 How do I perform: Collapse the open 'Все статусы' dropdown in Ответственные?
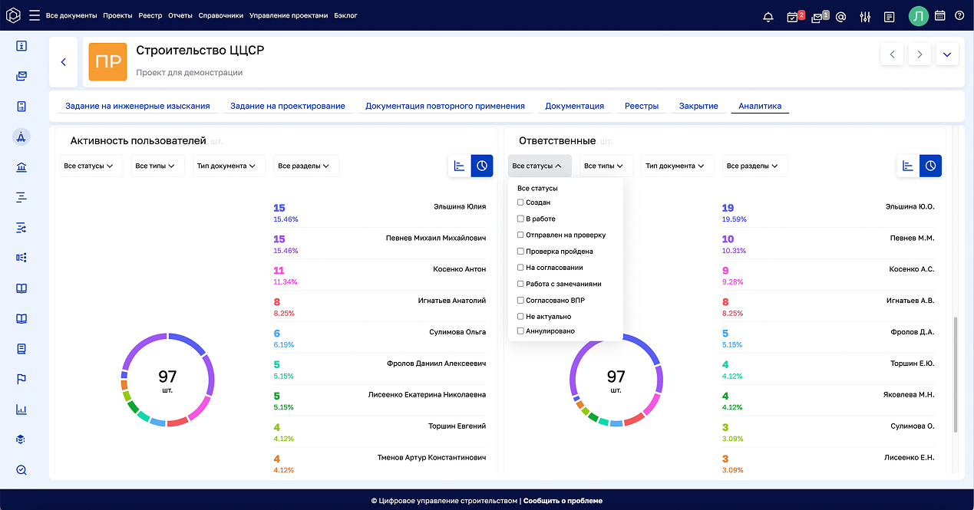tap(537, 166)
